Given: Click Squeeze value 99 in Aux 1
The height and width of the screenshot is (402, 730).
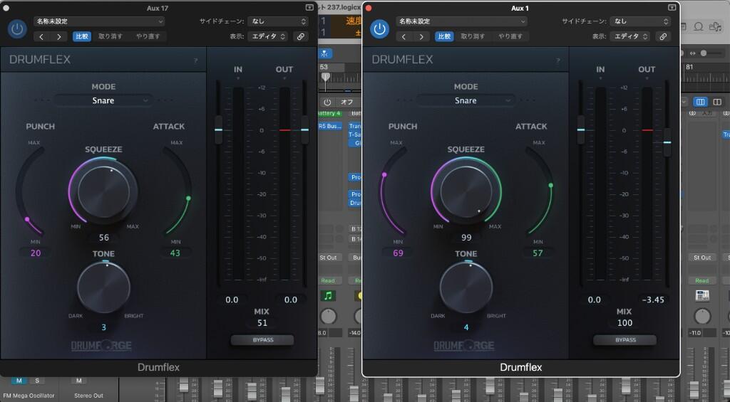Looking at the screenshot, I should point(466,238).
